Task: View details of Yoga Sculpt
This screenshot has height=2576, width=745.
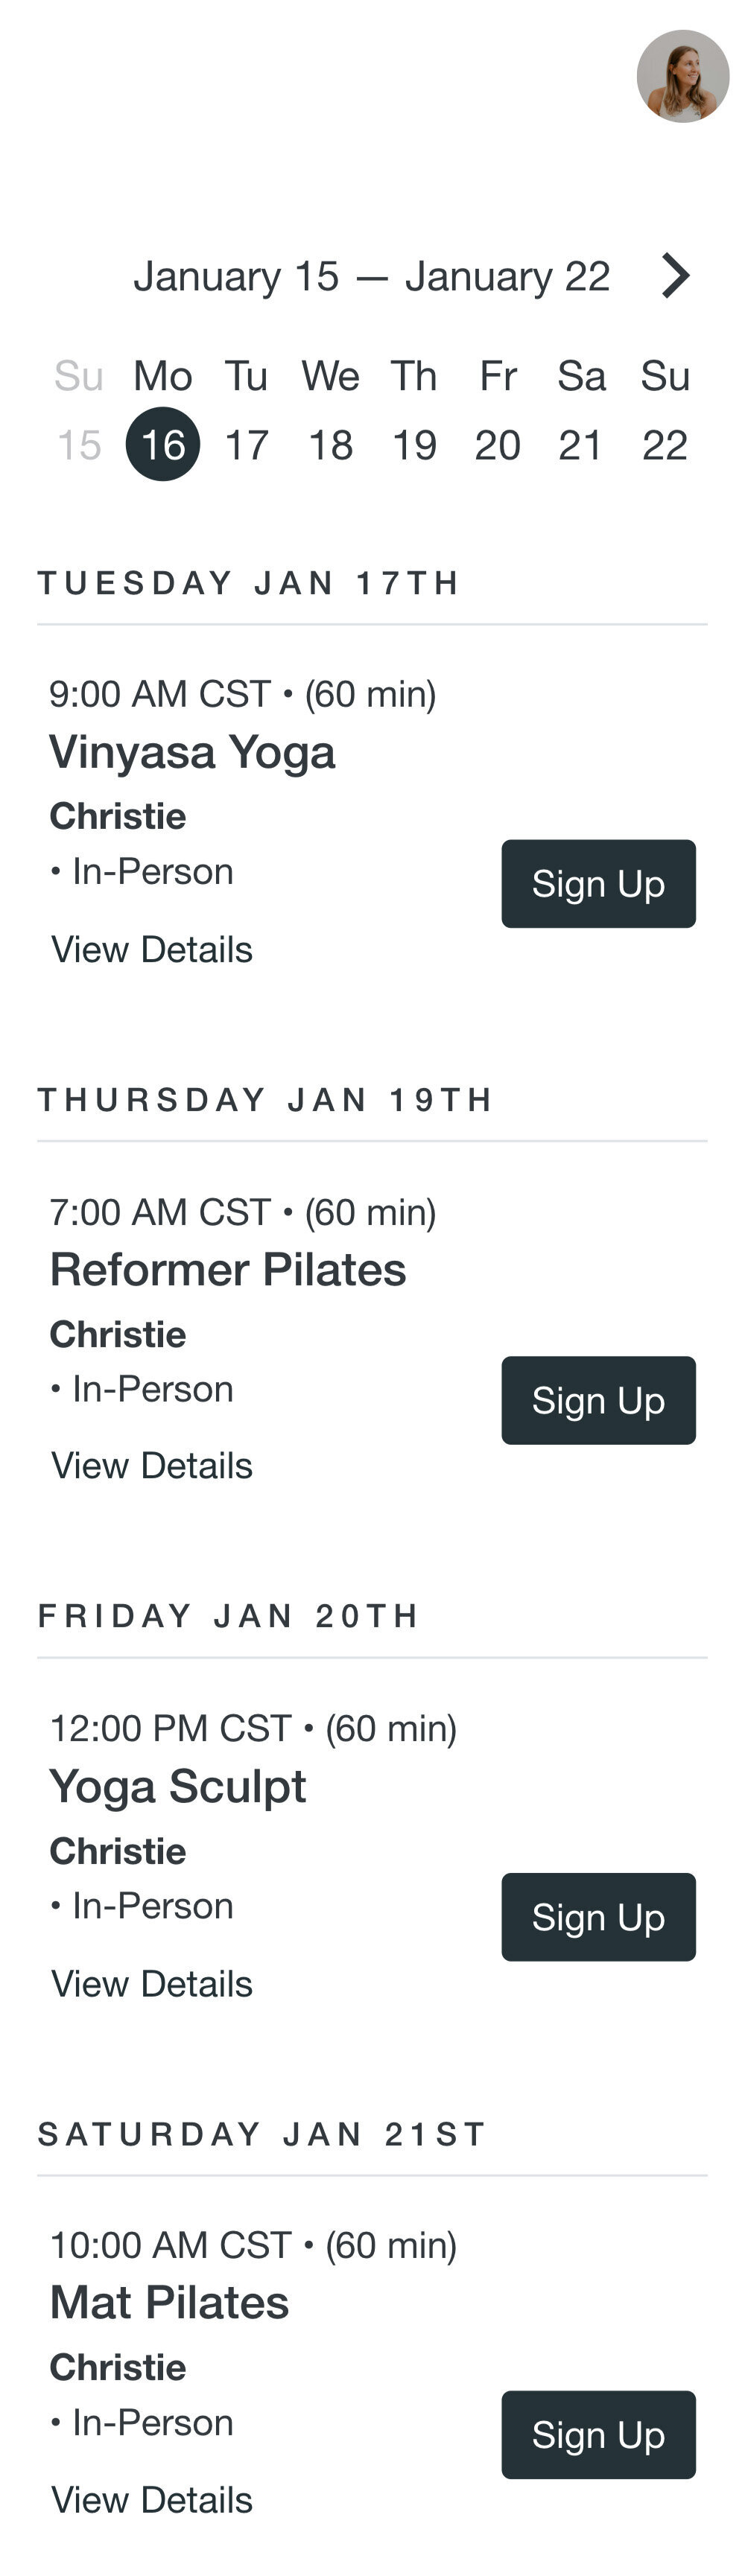Action: [152, 1983]
